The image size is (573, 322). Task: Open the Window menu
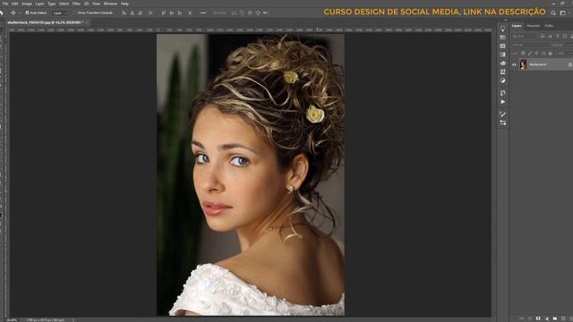(110, 4)
